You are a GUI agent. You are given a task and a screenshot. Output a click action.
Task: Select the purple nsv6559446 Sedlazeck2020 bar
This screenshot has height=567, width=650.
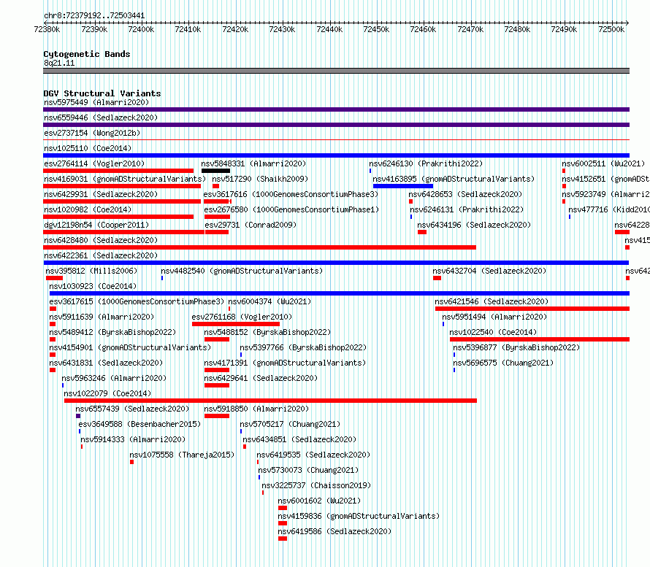pyautogui.click(x=336, y=125)
